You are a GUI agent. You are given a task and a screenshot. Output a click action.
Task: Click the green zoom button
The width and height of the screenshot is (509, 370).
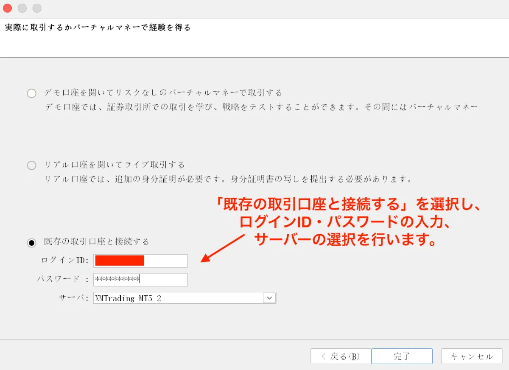37,8
